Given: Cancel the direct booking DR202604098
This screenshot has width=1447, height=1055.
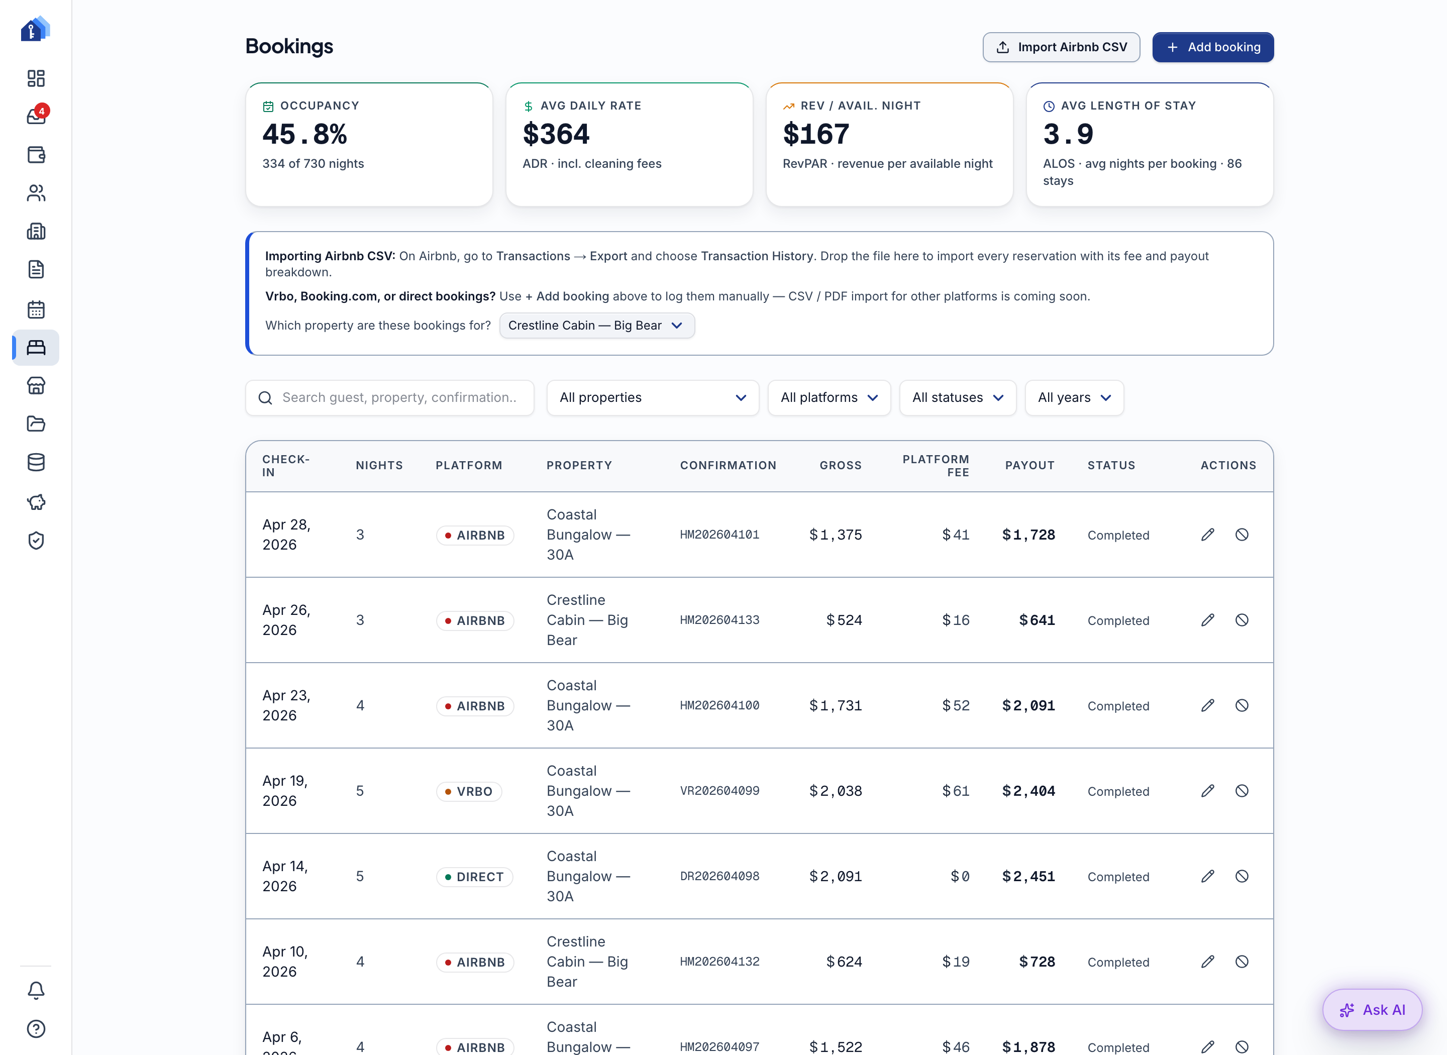Looking at the screenshot, I should click(1242, 876).
